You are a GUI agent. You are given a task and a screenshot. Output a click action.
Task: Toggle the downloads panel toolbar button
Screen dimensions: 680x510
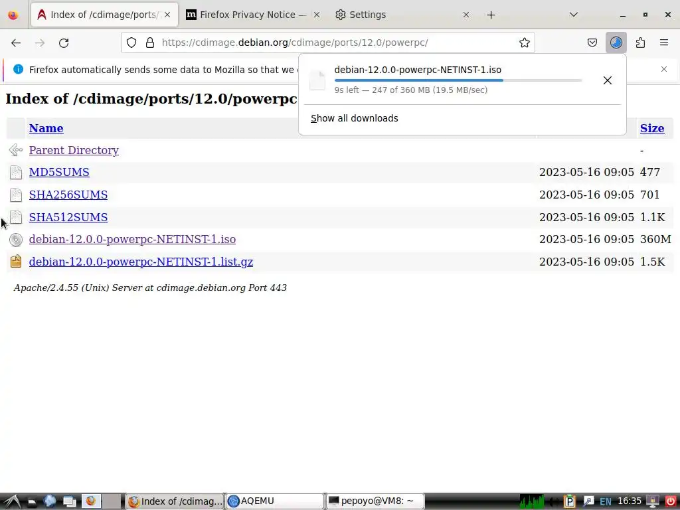coord(616,42)
